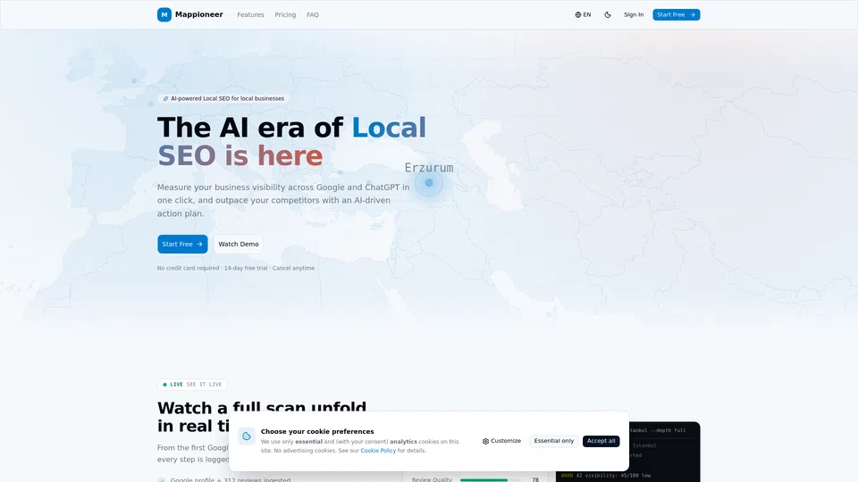This screenshot has width=858, height=482.
Task: Click the Mappioneer brand name
Action: click(199, 15)
